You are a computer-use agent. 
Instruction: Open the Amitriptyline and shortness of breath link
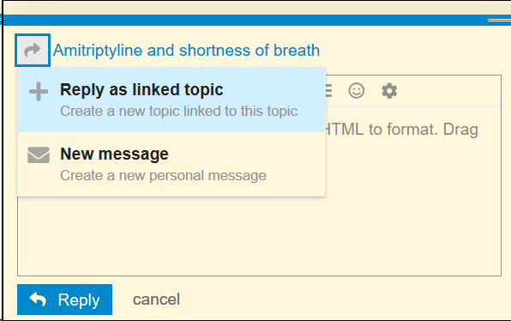point(186,51)
